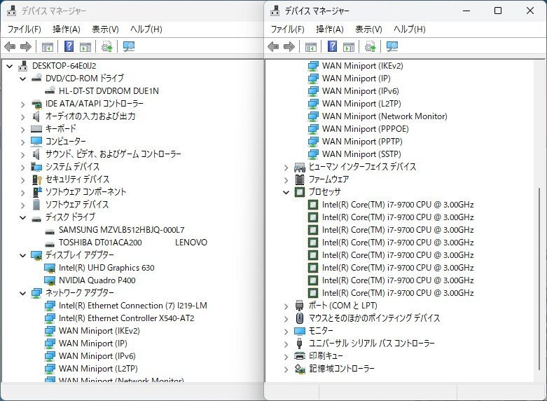
Task: Click Update driver icon in left window toolbar
Action: click(x=106, y=46)
